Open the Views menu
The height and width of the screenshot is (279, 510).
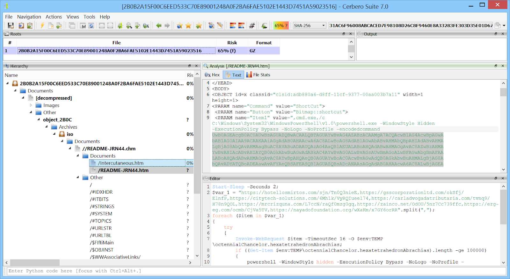(73, 17)
